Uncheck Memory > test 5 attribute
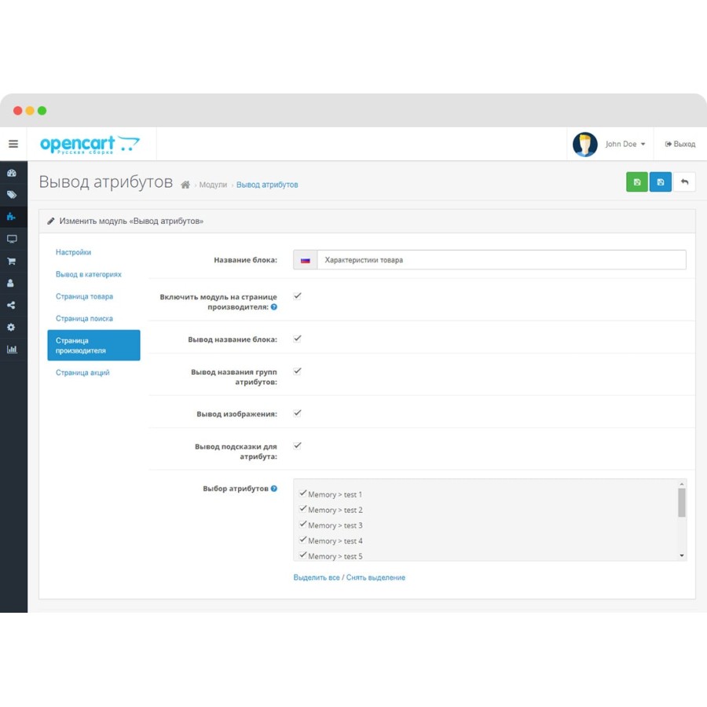 tap(303, 555)
